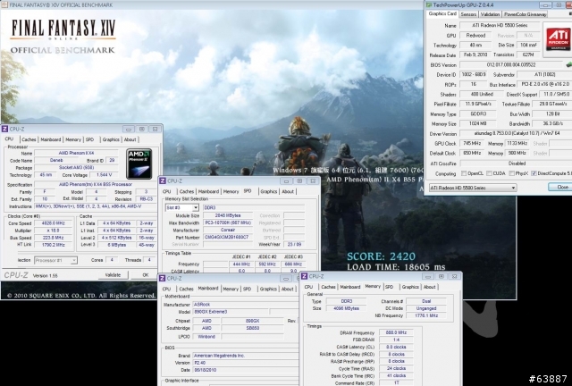Image resolution: width=572 pixels, height=386 pixels.
Task: Click the DRAM Frequency value in Memory window
Action: pyautogui.click(x=396, y=332)
